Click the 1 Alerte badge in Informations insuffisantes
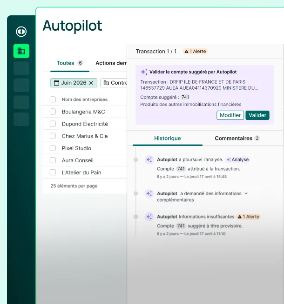Screen dimensions: 284x304 [x=249, y=217]
